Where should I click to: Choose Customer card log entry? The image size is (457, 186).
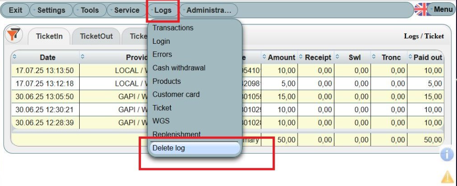(176, 94)
